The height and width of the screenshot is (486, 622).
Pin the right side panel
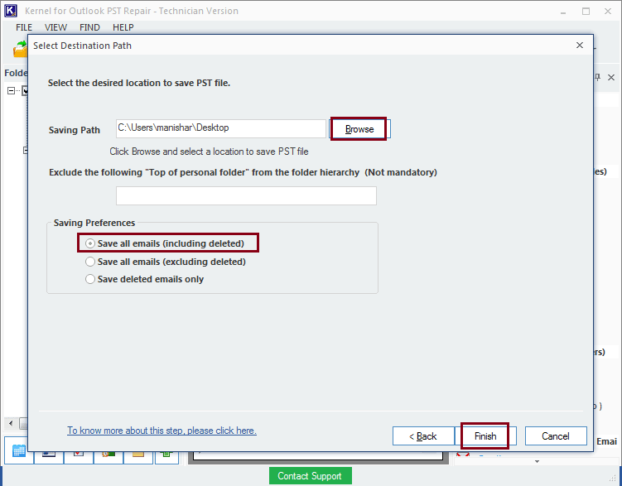[x=598, y=77]
